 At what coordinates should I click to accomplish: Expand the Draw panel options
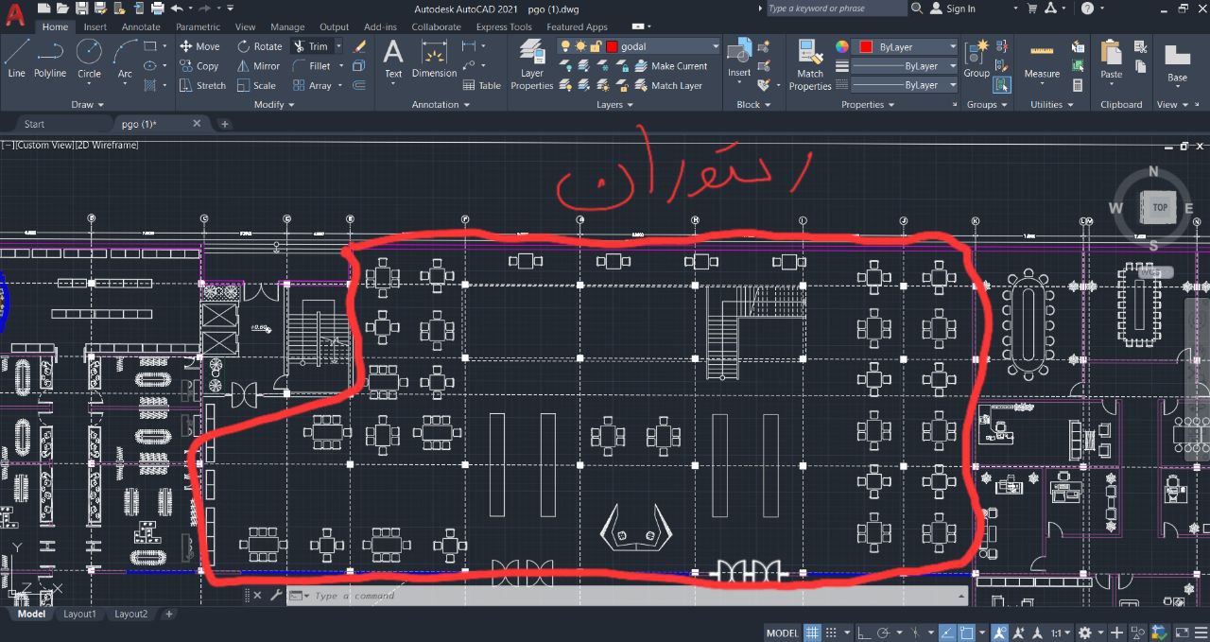point(88,105)
